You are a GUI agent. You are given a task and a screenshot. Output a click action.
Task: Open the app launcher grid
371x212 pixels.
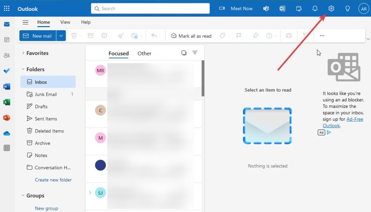coord(7,8)
